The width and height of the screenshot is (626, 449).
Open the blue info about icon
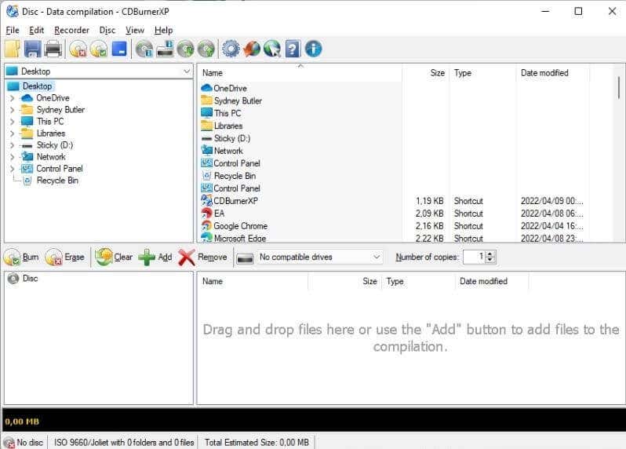tap(314, 49)
